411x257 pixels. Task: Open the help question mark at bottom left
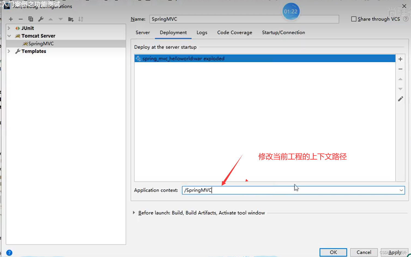point(9,253)
